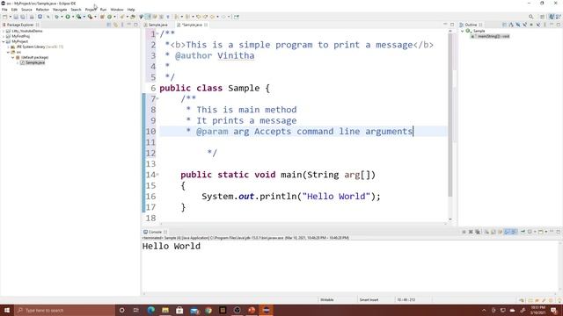This screenshot has height=316, width=563.
Task: Select the Console view tab
Action: pos(155,232)
